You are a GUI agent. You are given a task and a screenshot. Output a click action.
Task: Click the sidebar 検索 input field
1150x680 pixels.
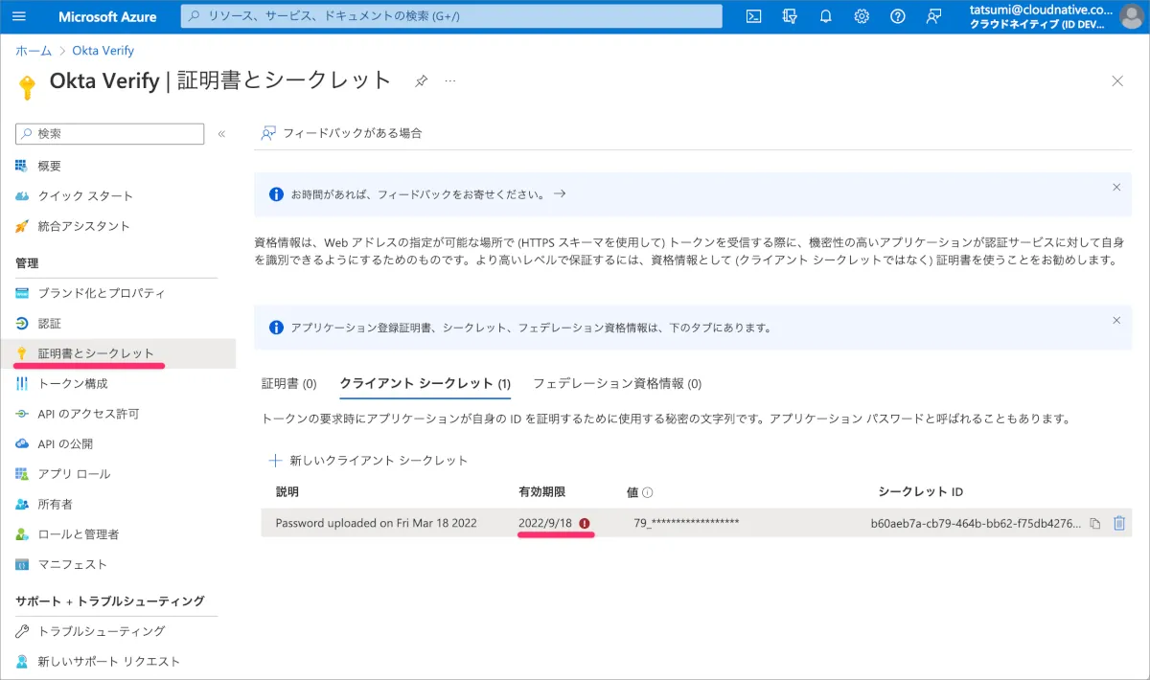point(110,134)
